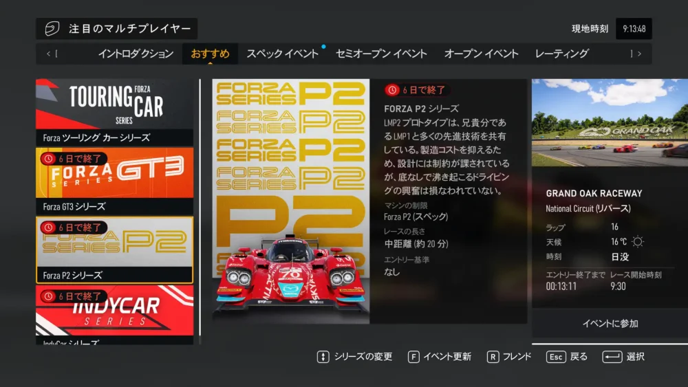Viewport: 688px width, 387px height.
Task: Click the シリーズの変更 label
Action: point(363,357)
